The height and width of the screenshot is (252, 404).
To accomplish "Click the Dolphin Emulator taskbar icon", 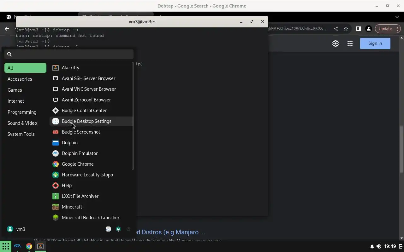I will click(18, 246).
